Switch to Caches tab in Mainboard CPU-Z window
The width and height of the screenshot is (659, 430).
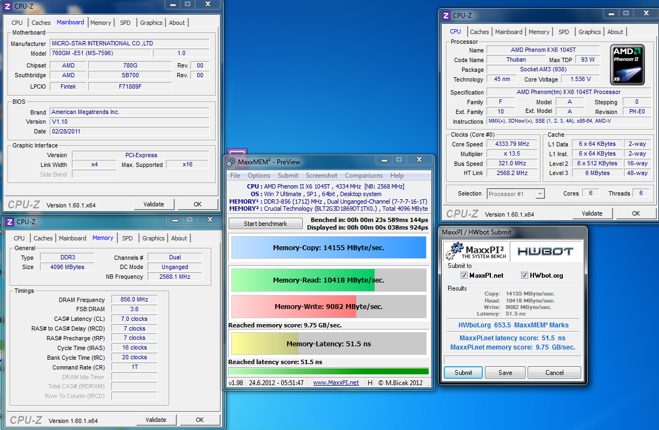pos(41,23)
